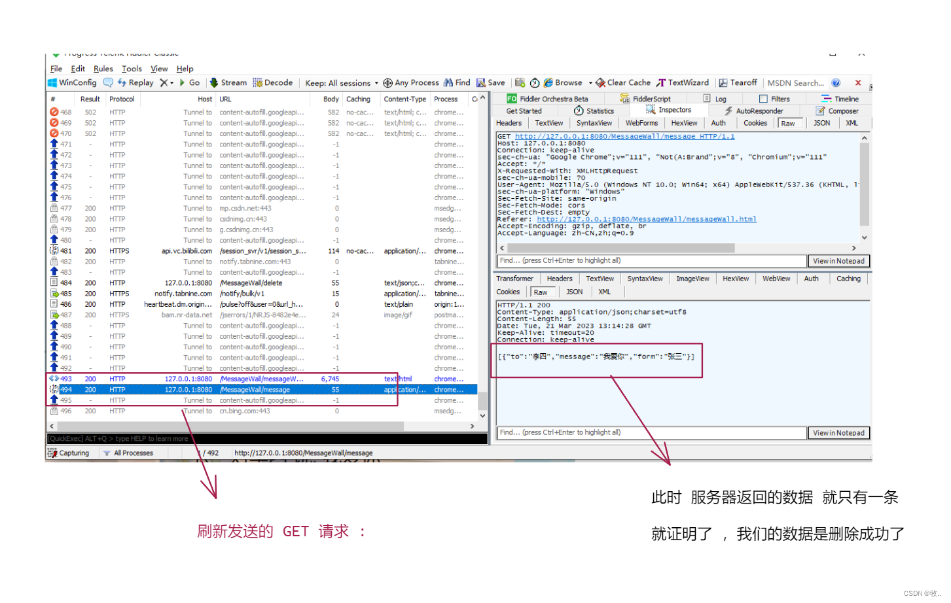Open the View menu
This screenshot has height=603, width=951.
tap(159, 69)
